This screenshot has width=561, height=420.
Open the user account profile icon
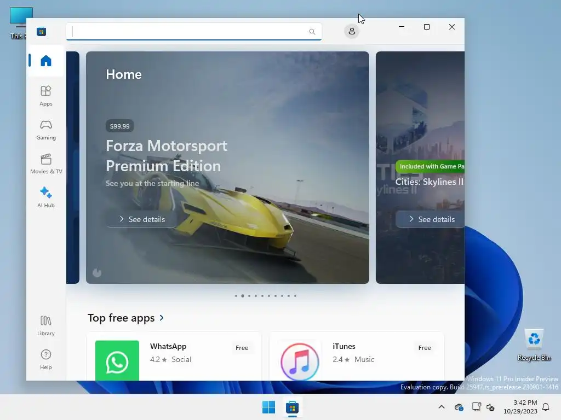(352, 31)
